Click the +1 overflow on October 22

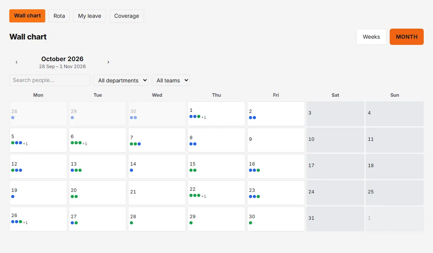tap(203, 197)
